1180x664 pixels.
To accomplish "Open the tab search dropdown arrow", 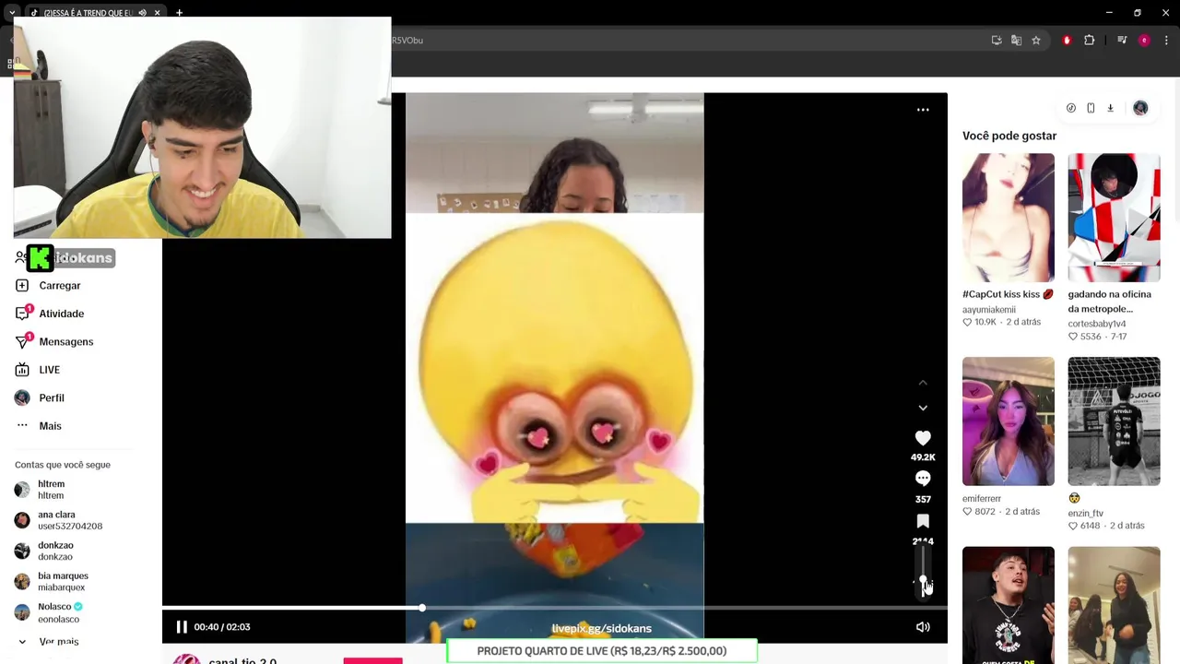I will (x=11, y=13).
